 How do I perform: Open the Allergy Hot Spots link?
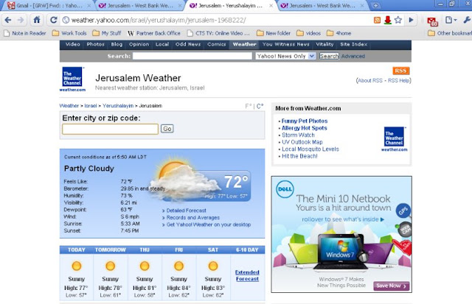(x=305, y=128)
